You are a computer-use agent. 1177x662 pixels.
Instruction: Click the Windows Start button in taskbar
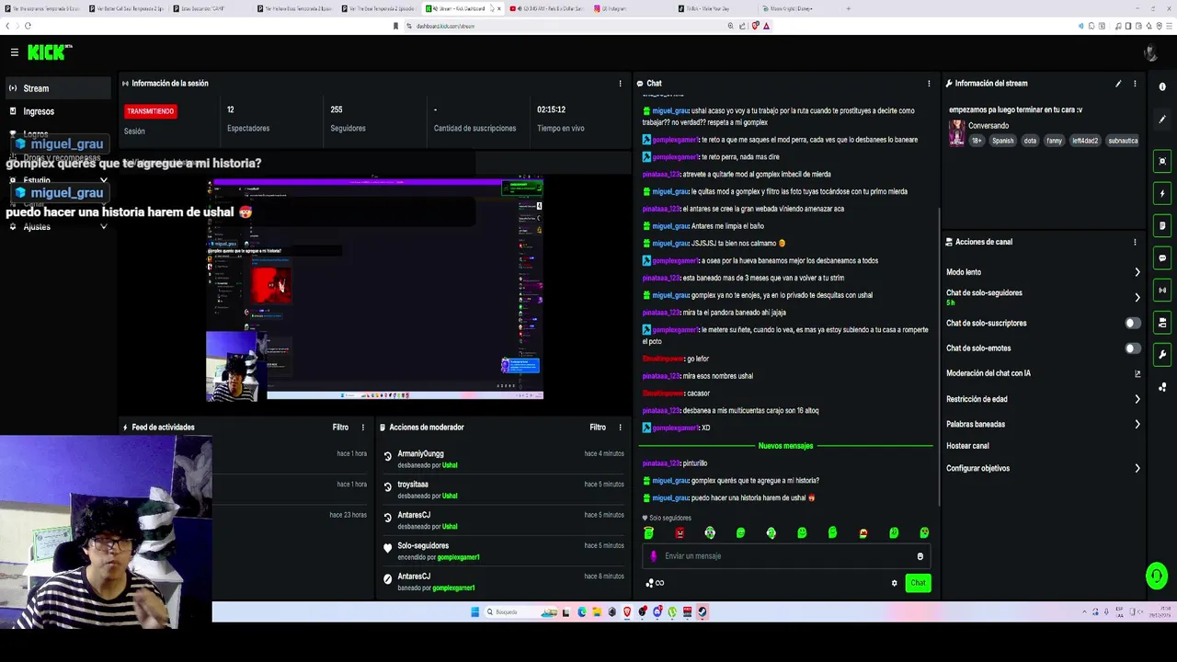click(x=475, y=612)
